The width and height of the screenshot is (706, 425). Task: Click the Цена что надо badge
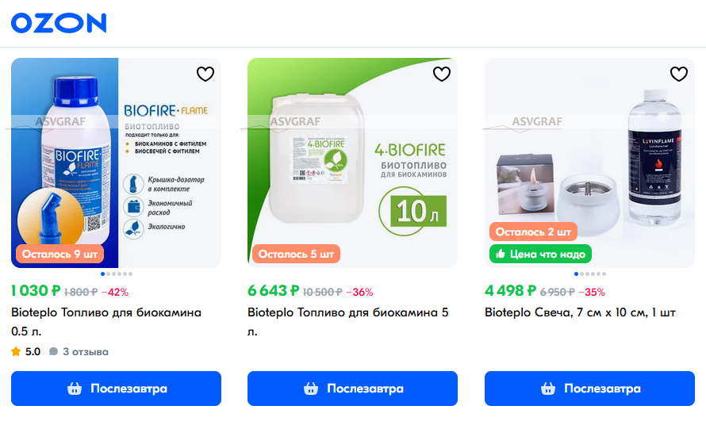[540, 254]
